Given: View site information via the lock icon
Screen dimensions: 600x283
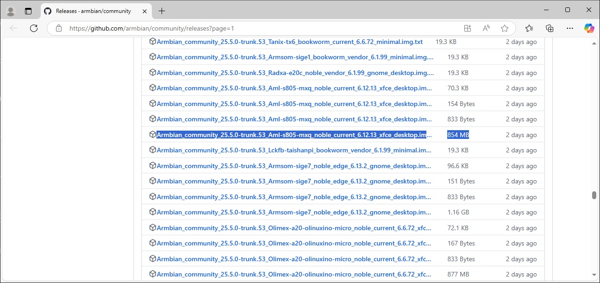Looking at the screenshot, I should 58,28.
